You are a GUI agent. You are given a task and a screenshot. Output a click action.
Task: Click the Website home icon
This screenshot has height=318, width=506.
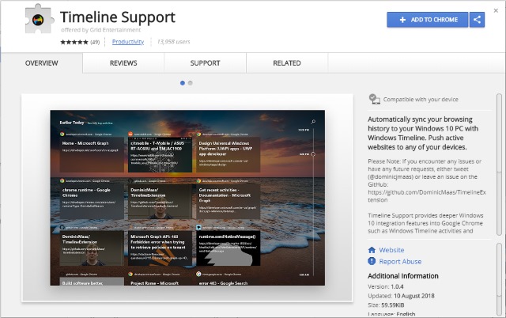pos(372,250)
